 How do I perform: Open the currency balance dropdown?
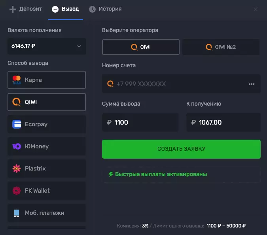click(46, 46)
